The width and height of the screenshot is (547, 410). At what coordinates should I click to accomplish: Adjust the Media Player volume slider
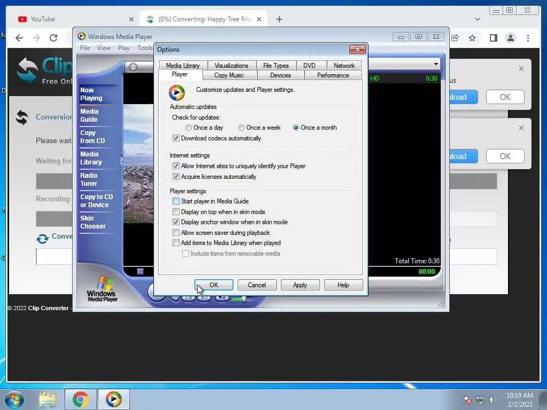pyautogui.click(x=244, y=298)
